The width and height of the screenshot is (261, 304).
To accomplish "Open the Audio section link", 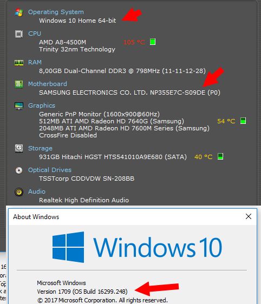I will click(x=37, y=191).
